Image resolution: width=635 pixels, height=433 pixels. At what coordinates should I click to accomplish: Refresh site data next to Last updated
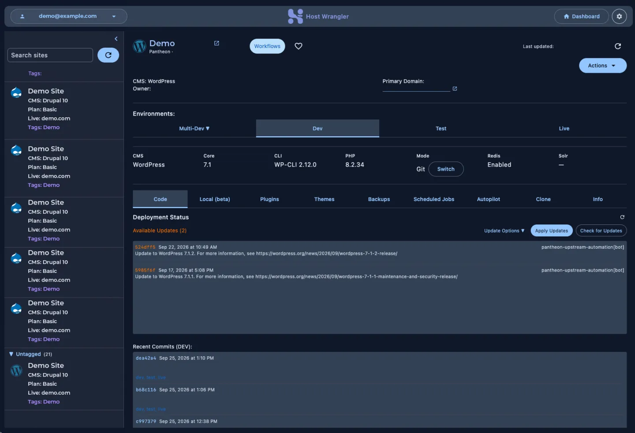click(x=618, y=46)
